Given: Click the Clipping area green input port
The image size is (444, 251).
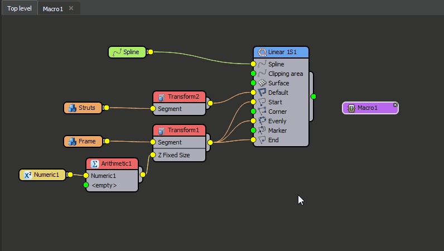Looking at the screenshot, I should pyautogui.click(x=253, y=74).
